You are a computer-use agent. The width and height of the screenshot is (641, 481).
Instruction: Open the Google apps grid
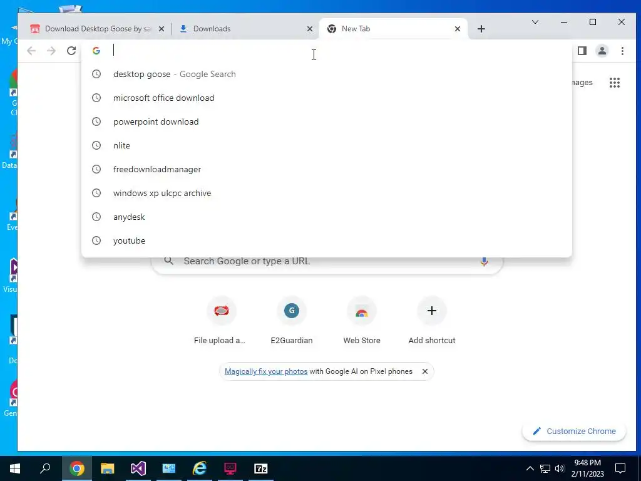point(615,83)
